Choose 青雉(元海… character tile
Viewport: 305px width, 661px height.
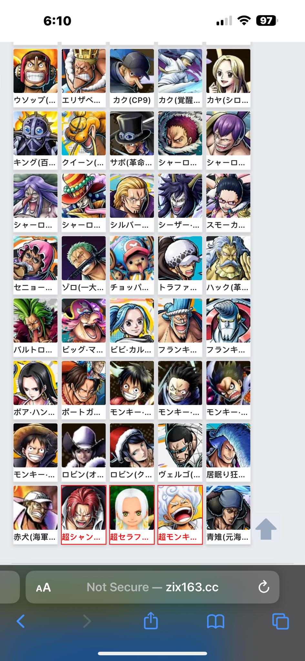pos(228,515)
